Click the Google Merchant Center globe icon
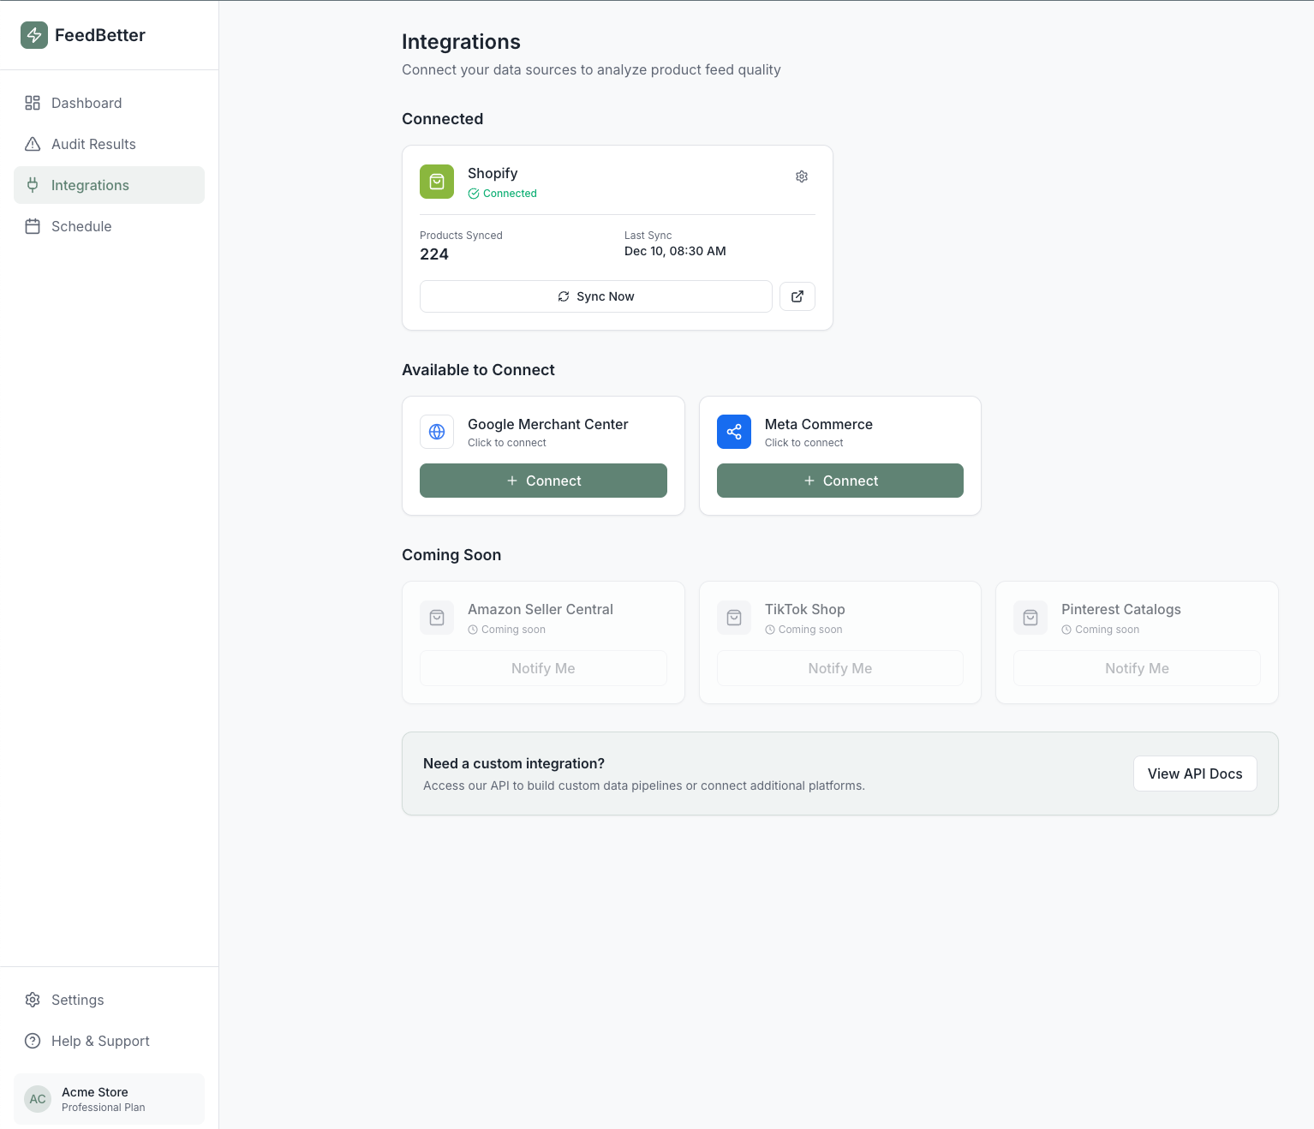This screenshot has width=1314, height=1129. pos(437,432)
